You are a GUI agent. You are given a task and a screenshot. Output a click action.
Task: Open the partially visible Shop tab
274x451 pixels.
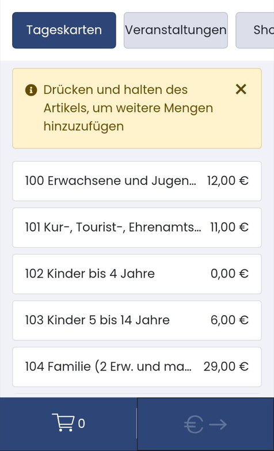(x=255, y=30)
